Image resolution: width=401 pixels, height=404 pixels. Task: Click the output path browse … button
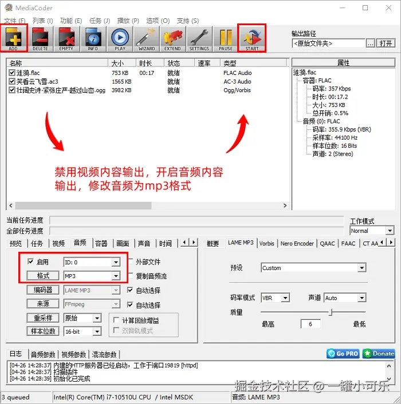[371, 43]
